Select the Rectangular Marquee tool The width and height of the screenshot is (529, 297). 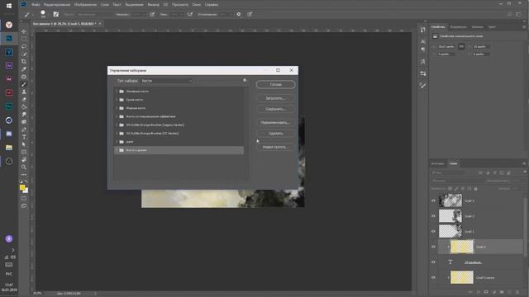point(24,39)
